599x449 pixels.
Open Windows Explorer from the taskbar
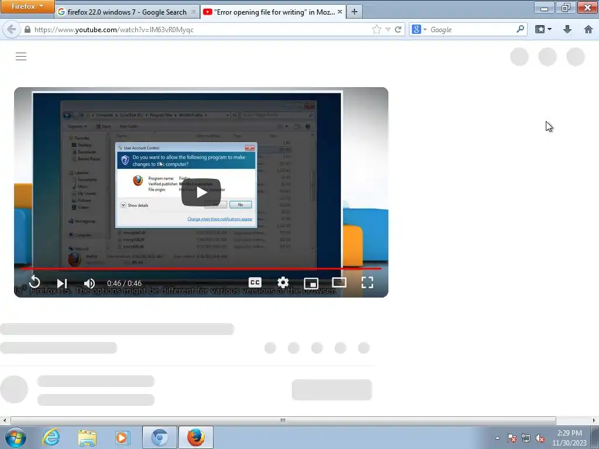point(87,437)
